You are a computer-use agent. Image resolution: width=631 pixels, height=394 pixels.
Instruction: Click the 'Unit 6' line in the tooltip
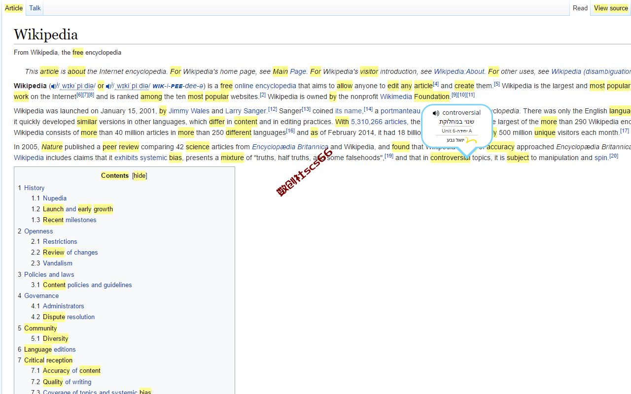456,131
